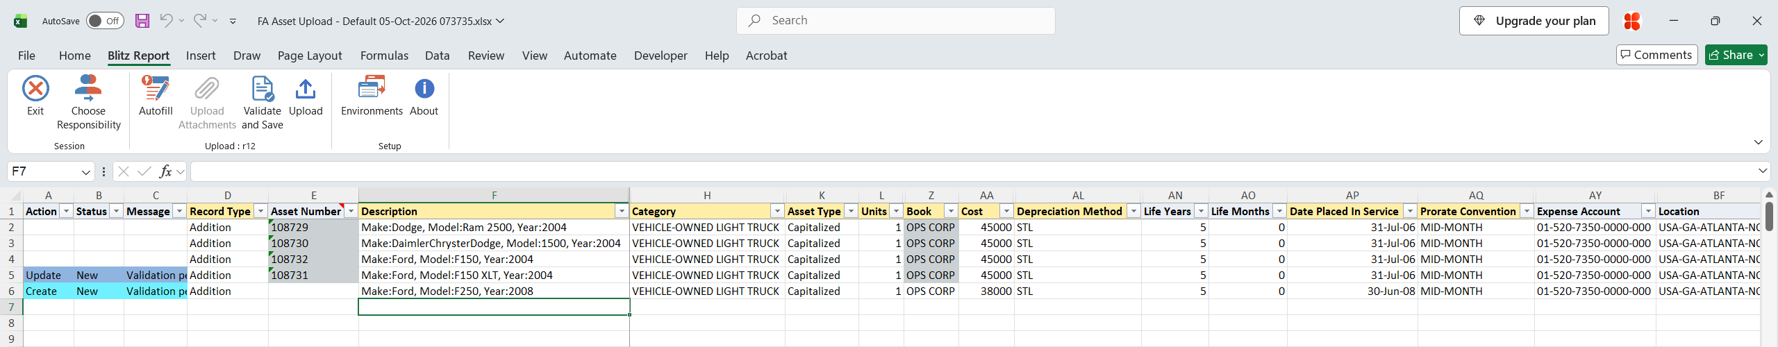Click the vertical scrollbar thumb

[x=1769, y=215]
